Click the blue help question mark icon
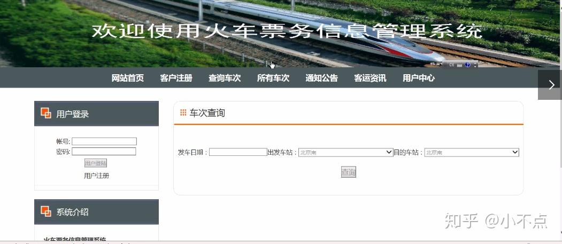 click(468, 65)
